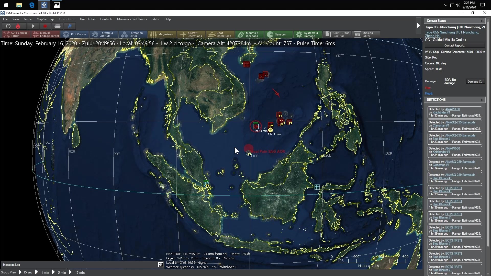The height and width of the screenshot is (276, 491).
Task: Open the Photos app from taskbar
Action: pyautogui.click(x=57, y=5)
